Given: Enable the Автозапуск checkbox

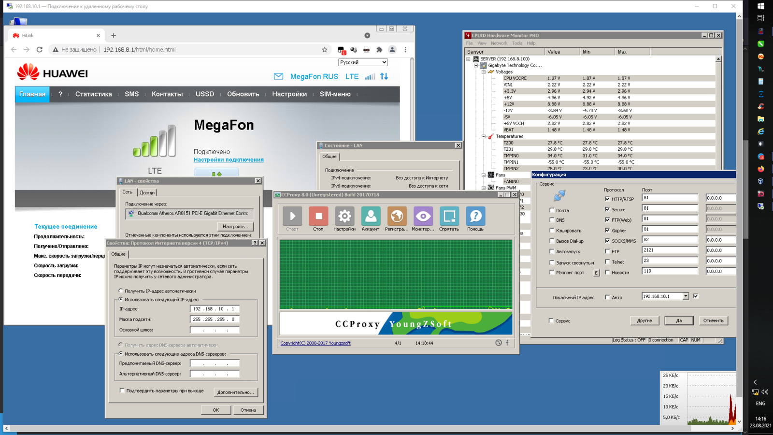Looking at the screenshot, I should click(x=552, y=251).
